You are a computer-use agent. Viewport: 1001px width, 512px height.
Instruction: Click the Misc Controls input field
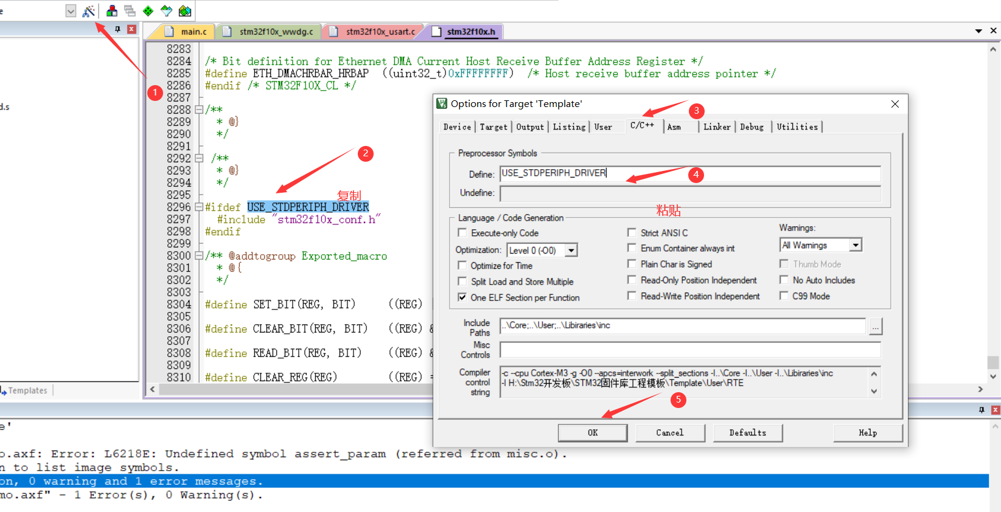click(x=690, y=350)
